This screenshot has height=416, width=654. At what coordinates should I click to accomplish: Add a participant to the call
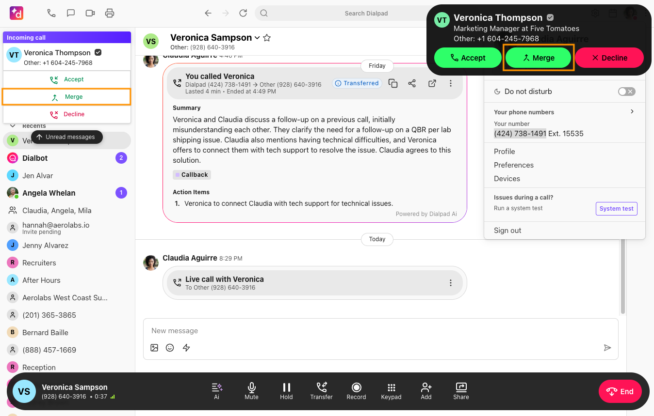(x=426, y=391)
